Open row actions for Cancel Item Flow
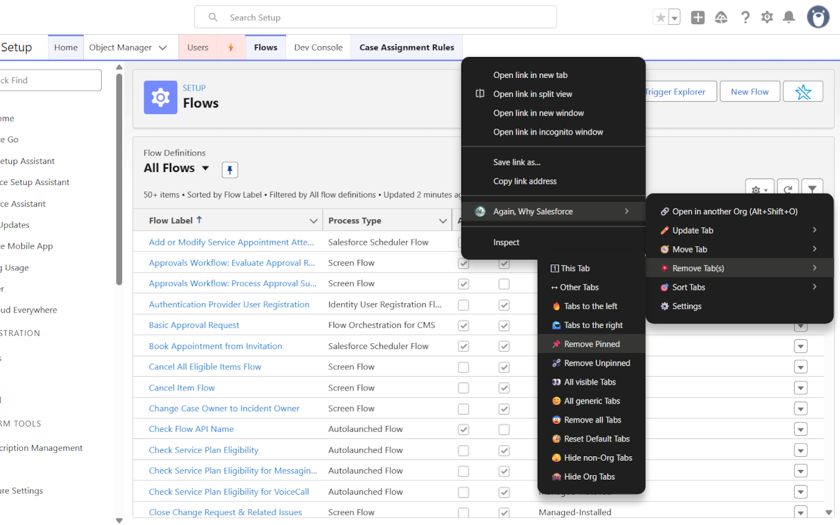This screenshot has height=525, width=840. pyautogui.click(x=801, y=388)
